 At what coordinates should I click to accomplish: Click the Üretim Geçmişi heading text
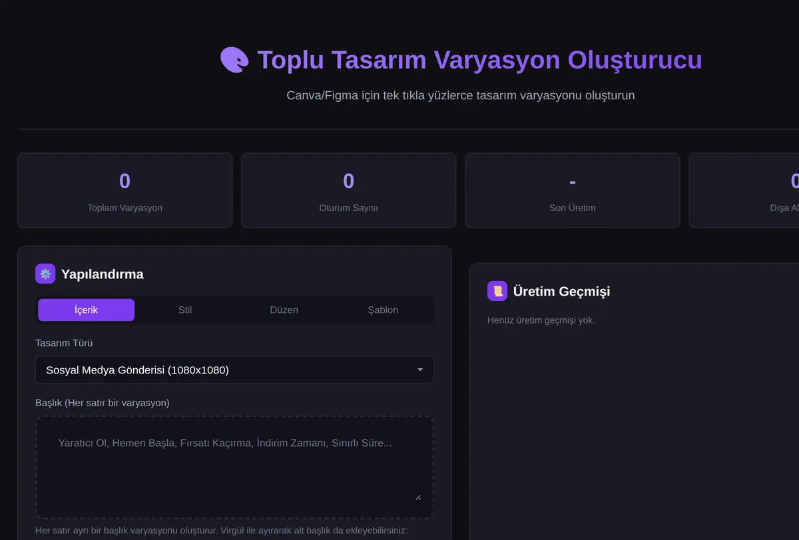(x=561, y=291)
